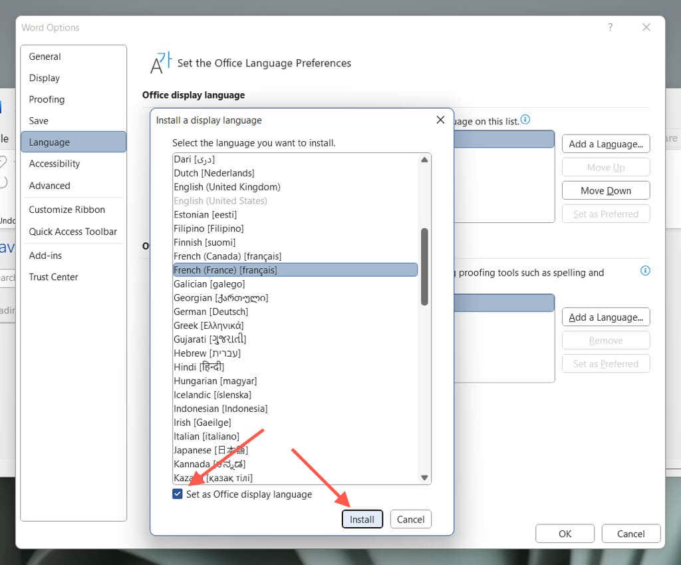Open the Trust Center category

[73, 278]
